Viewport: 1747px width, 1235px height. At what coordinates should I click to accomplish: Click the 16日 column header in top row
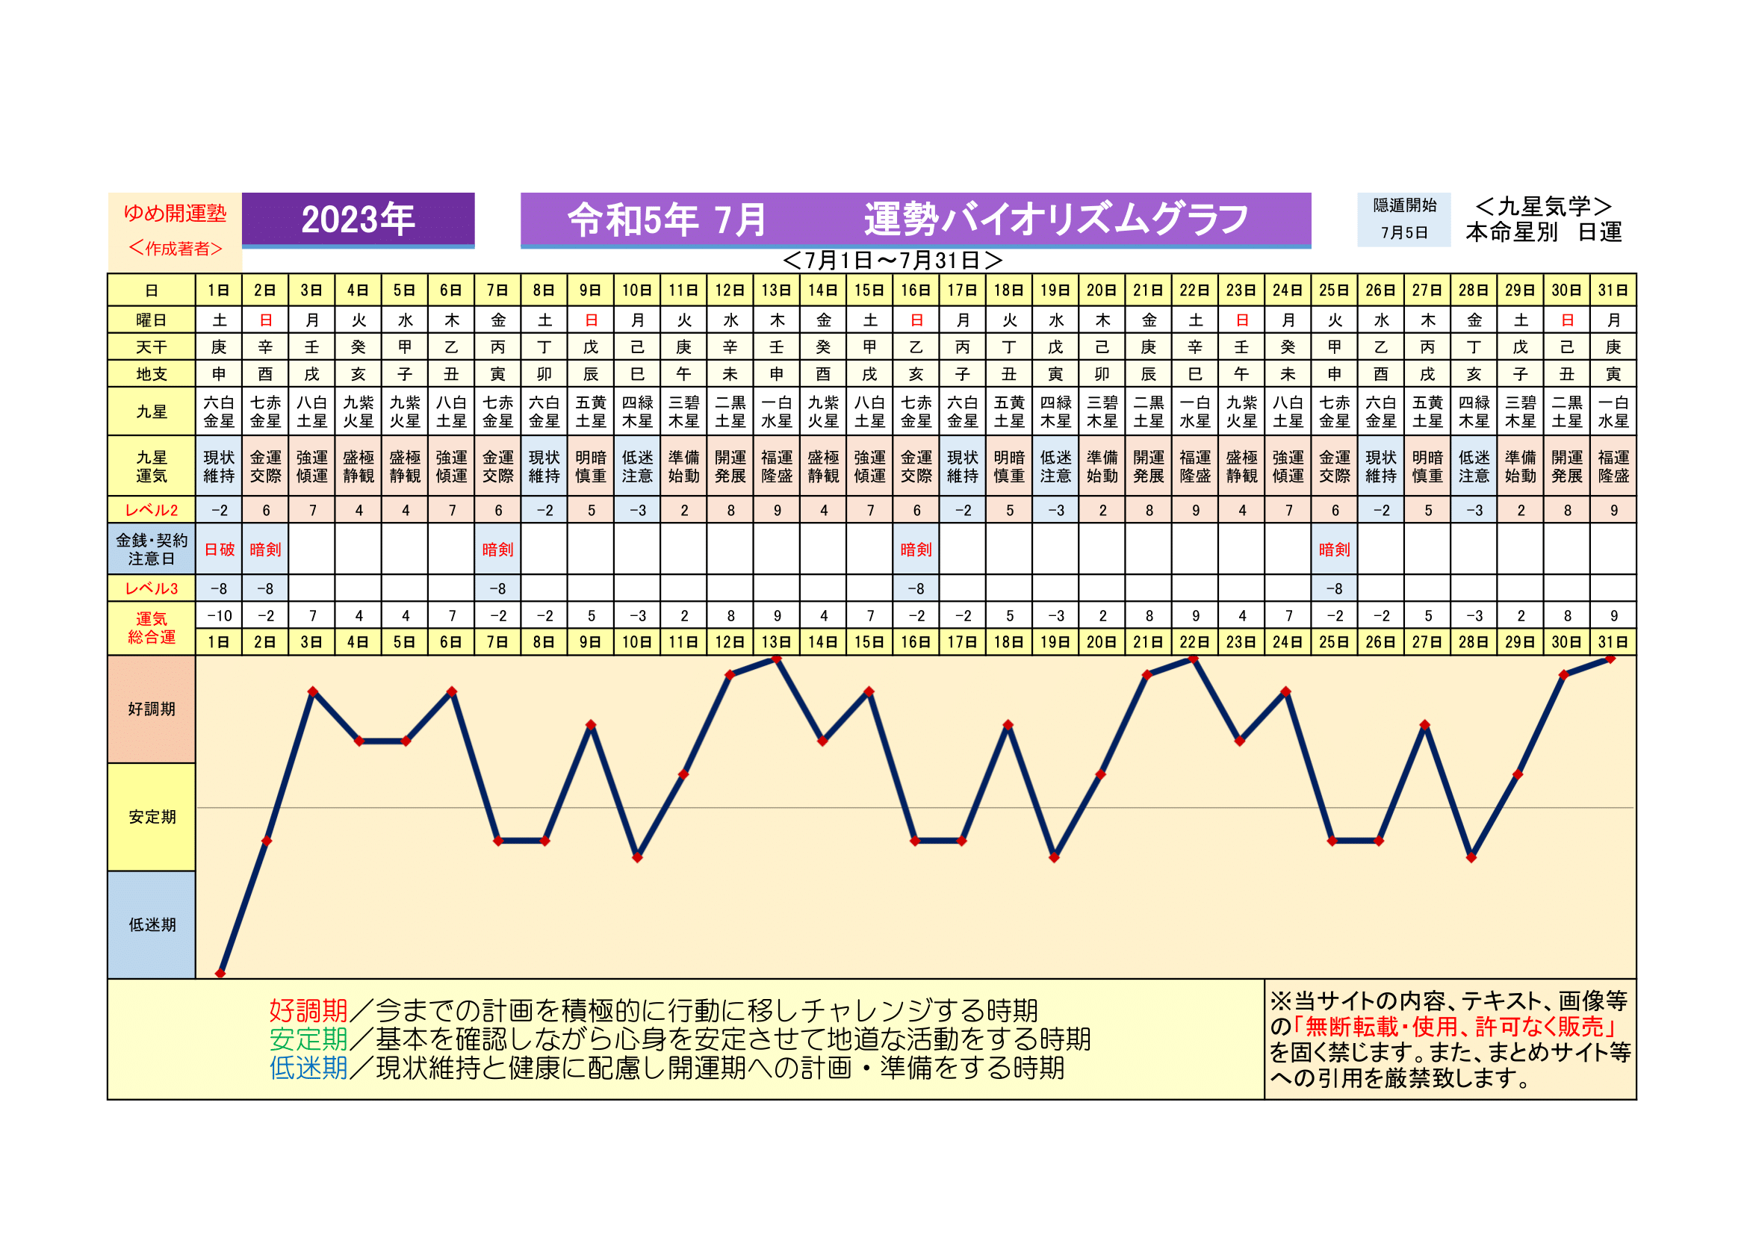point(916,290)
